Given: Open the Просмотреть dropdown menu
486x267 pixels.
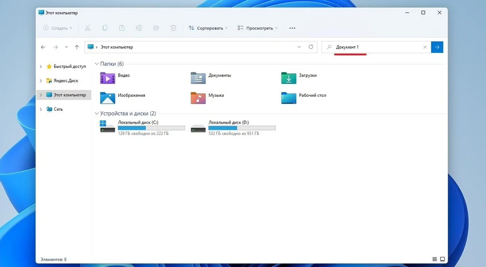Looking at the screenshot, I should pyautogui.click(x=258, y=28).
